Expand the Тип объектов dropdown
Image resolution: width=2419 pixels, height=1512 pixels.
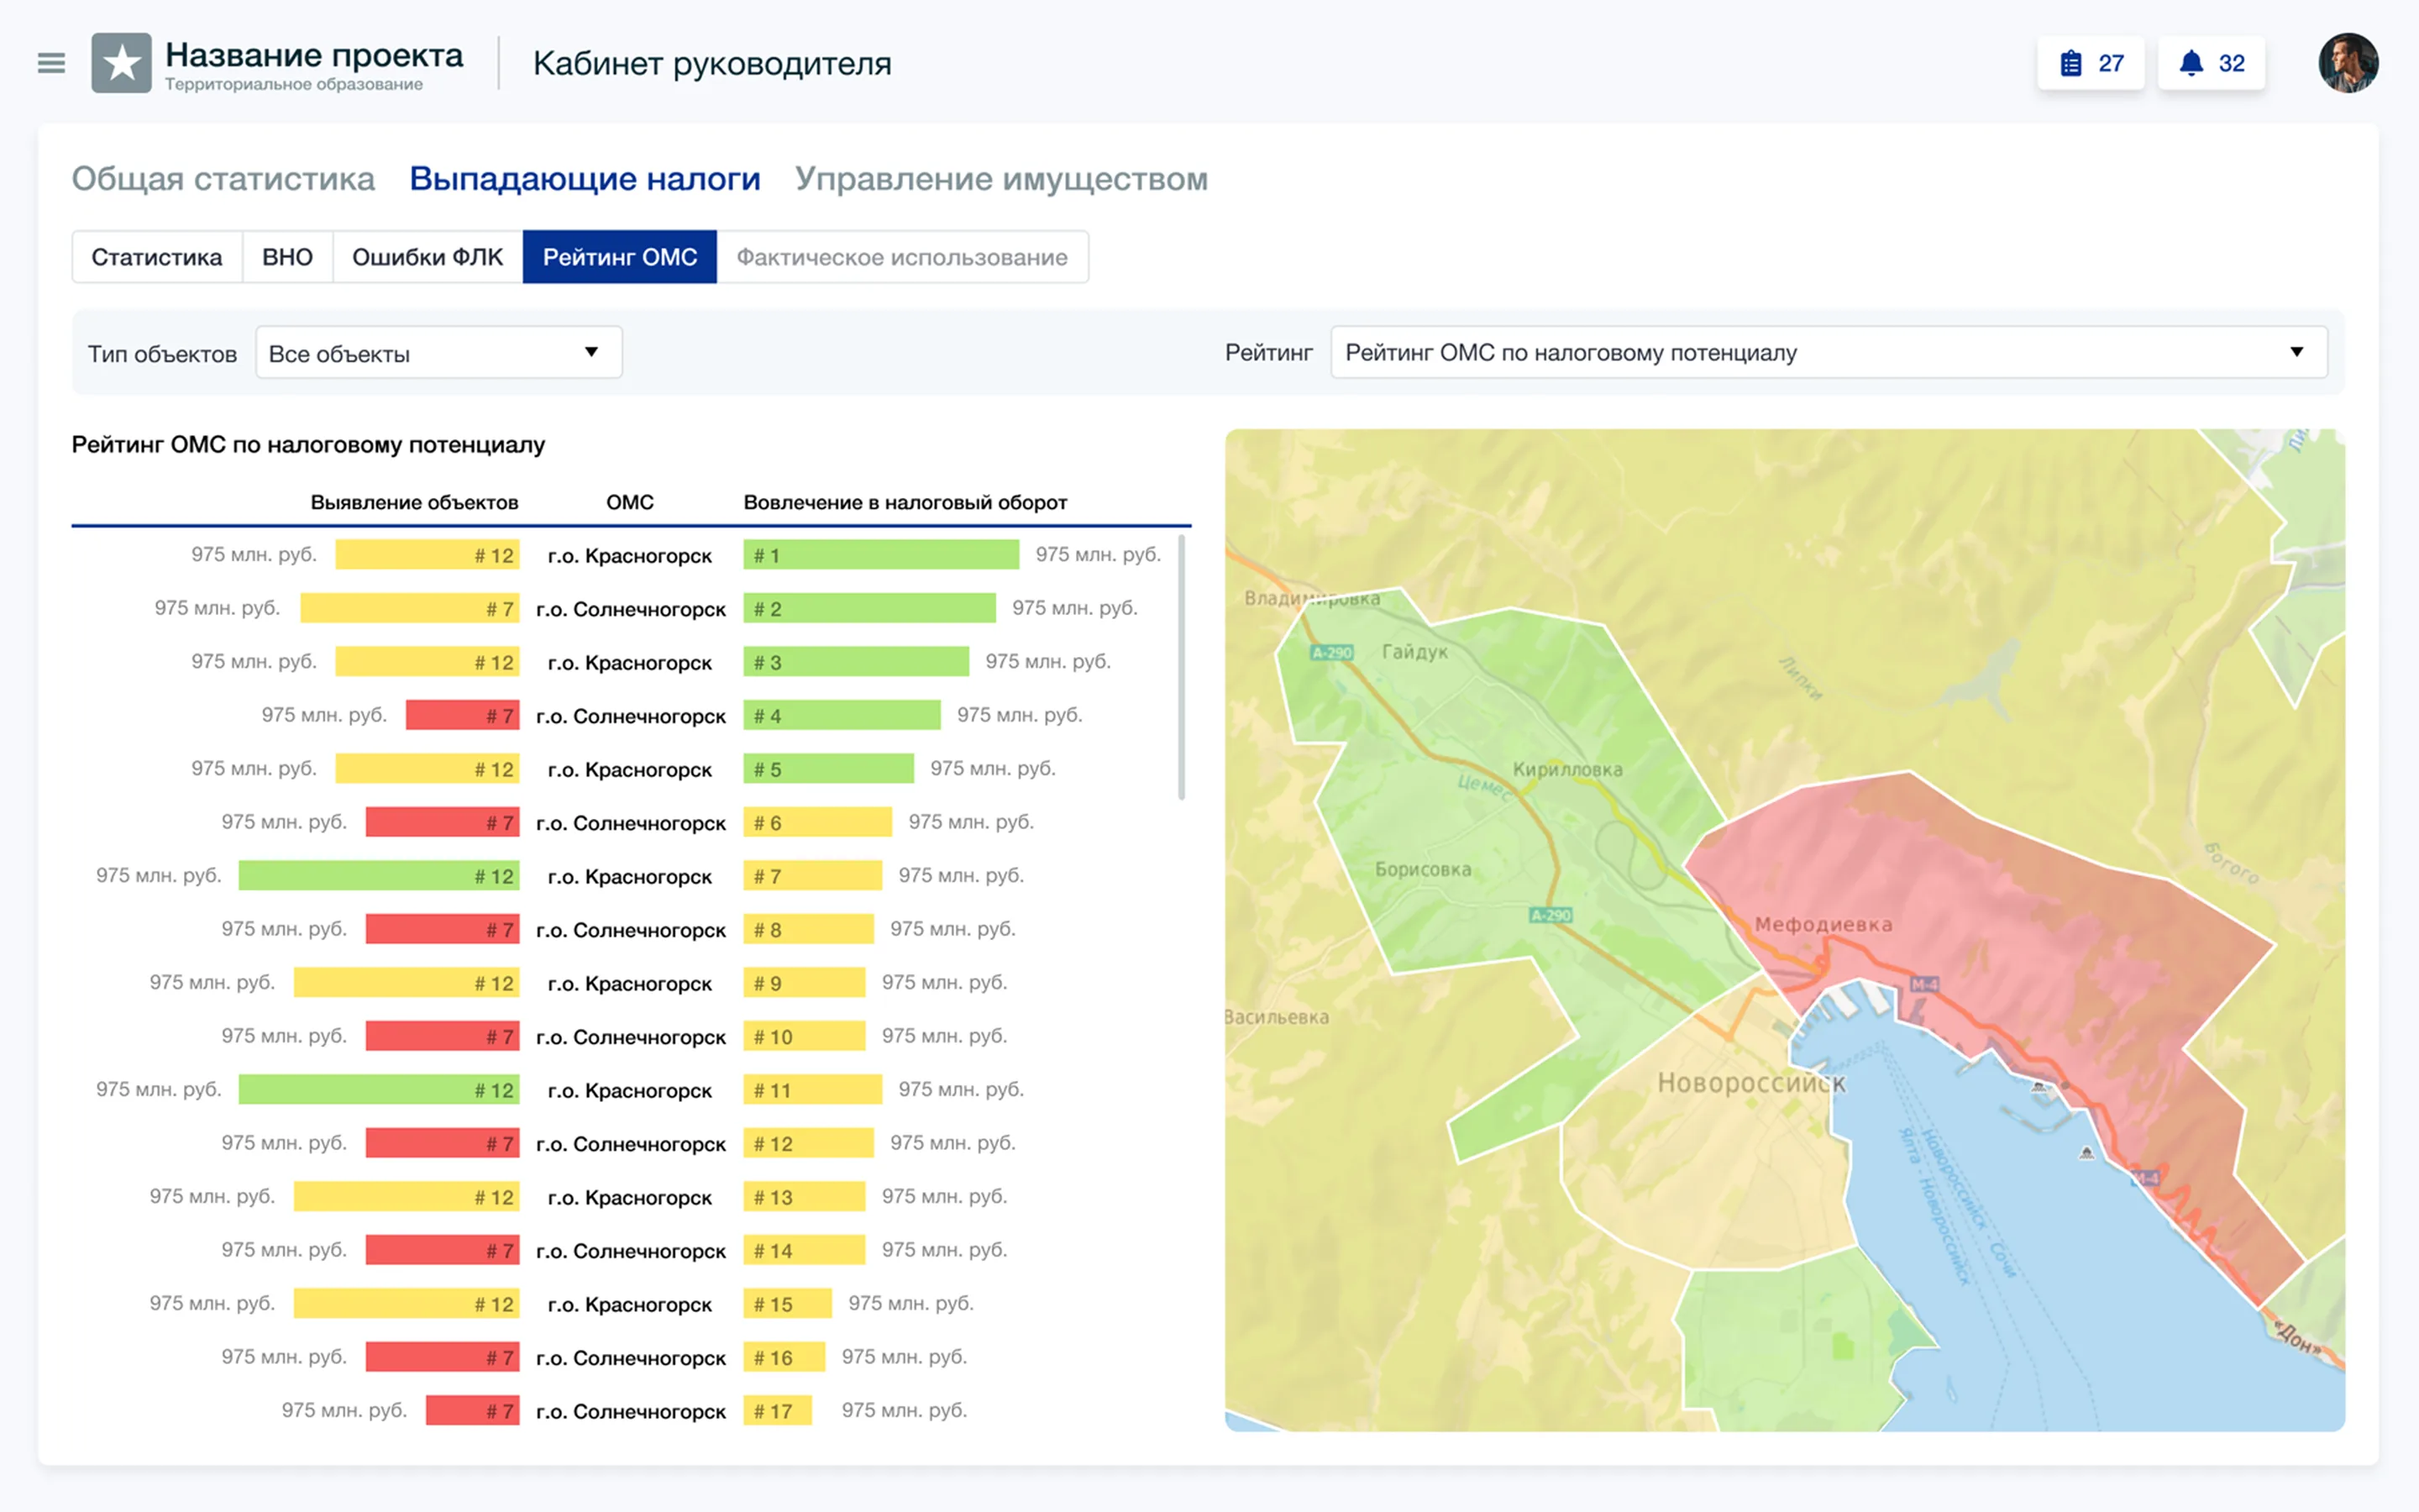438,353
